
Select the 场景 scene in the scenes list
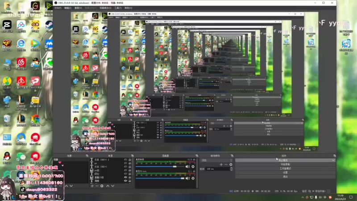(x=71, y=160)
